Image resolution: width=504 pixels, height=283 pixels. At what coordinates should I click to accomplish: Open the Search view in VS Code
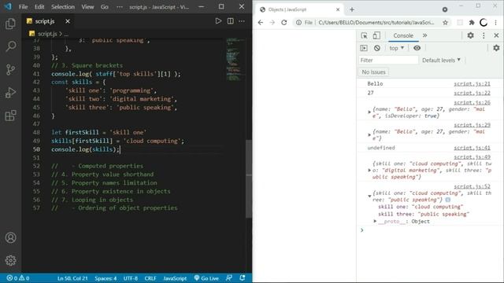[x=10, y=46]
